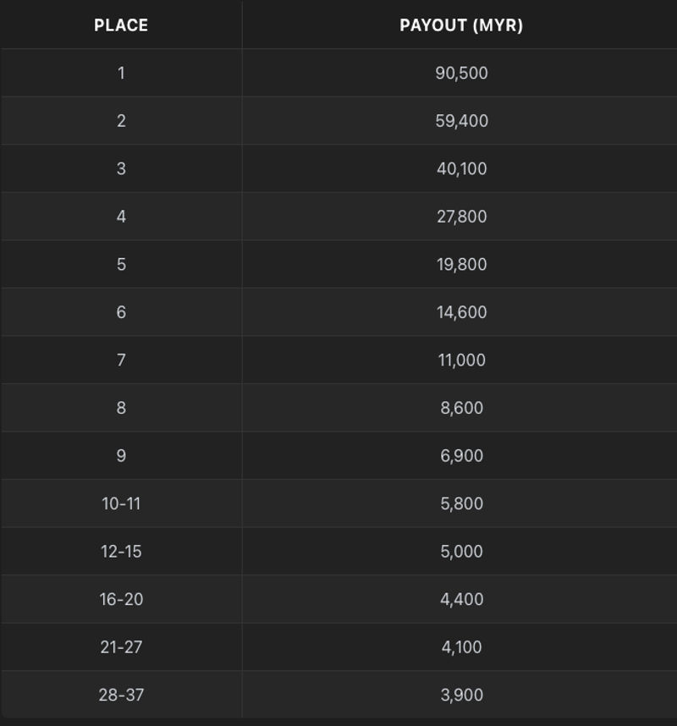Select the 14,600 payout amount

(461, 312)
